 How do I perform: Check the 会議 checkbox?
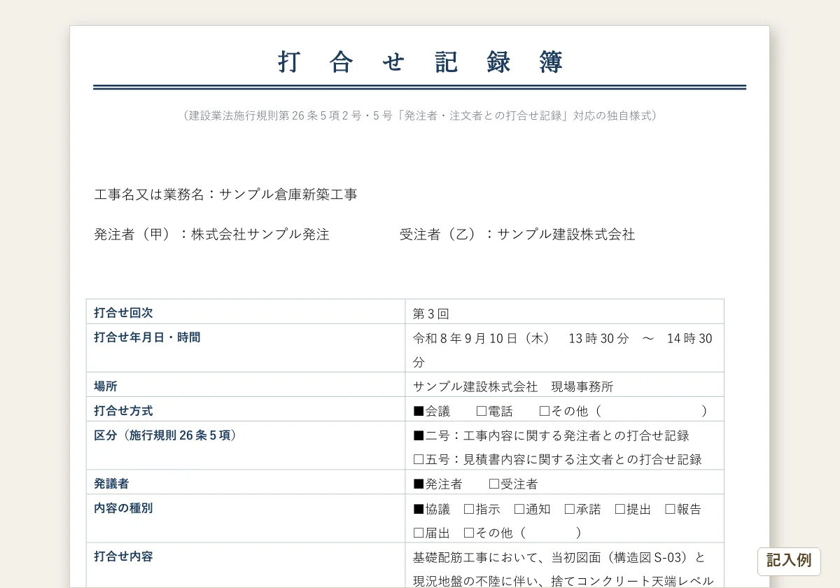coord(419,412)
